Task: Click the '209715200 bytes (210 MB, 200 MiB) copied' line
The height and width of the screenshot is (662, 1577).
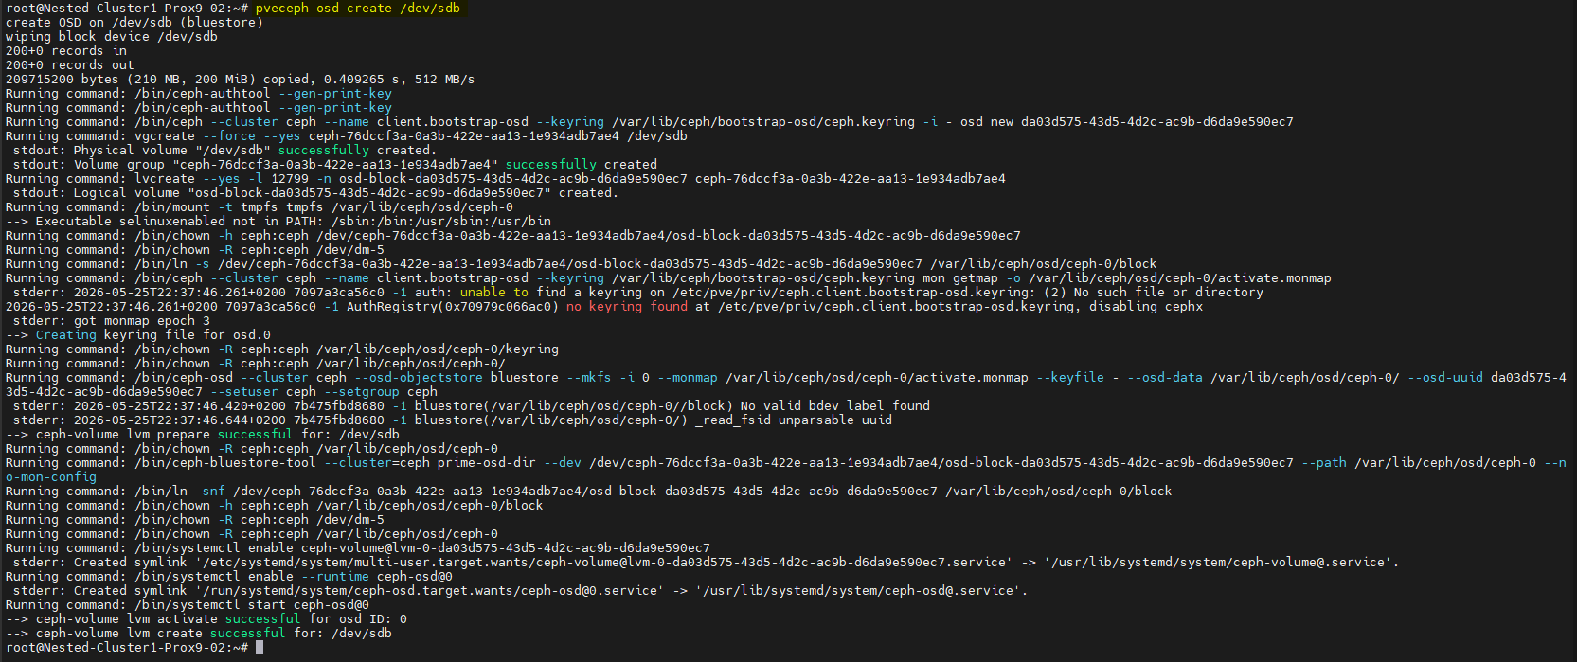Action: (241, 79)
